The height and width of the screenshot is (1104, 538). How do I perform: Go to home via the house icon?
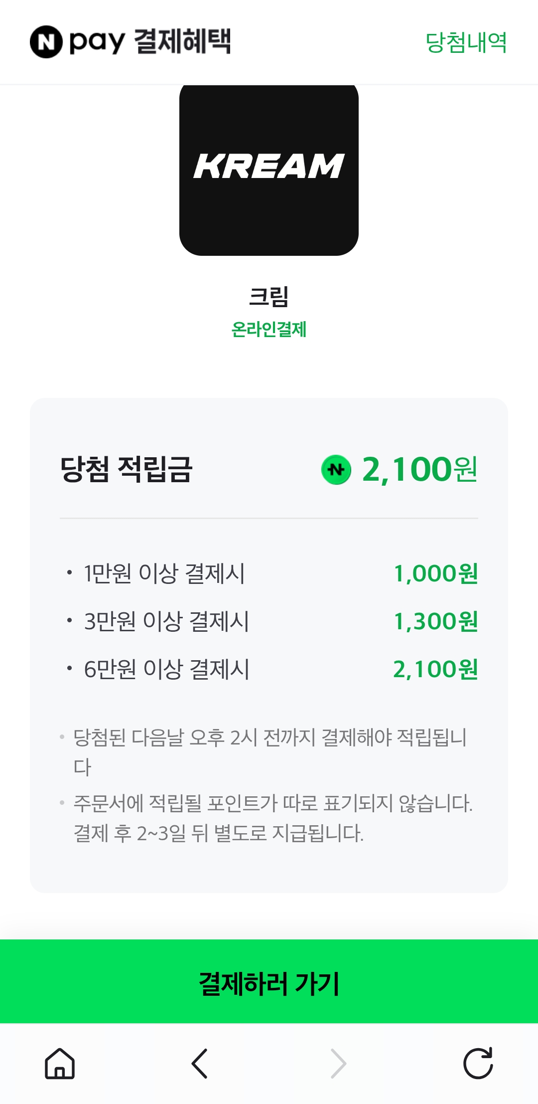(x=60, y=1063)
